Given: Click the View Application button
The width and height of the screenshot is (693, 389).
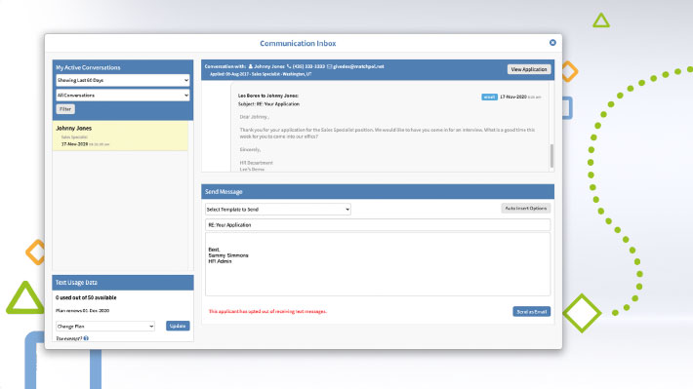Looking at the screenshot, I should pyautogui.click(x=529, y=69).
